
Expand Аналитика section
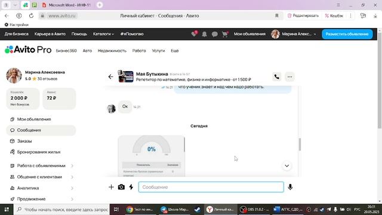click(x=41, y=188)
